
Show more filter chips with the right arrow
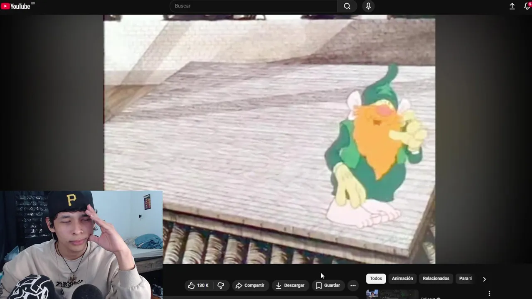[484, 279]
